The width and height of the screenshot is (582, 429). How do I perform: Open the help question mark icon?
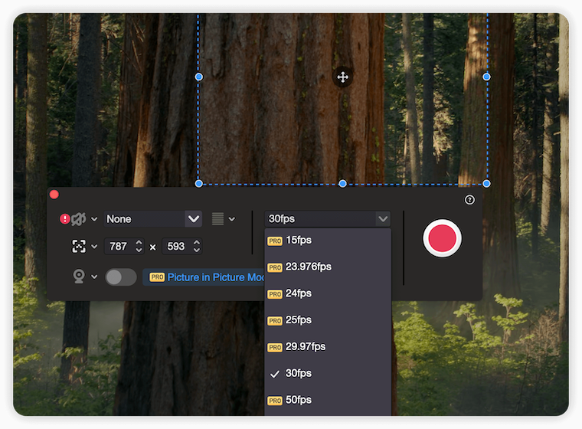click(469, 200)
